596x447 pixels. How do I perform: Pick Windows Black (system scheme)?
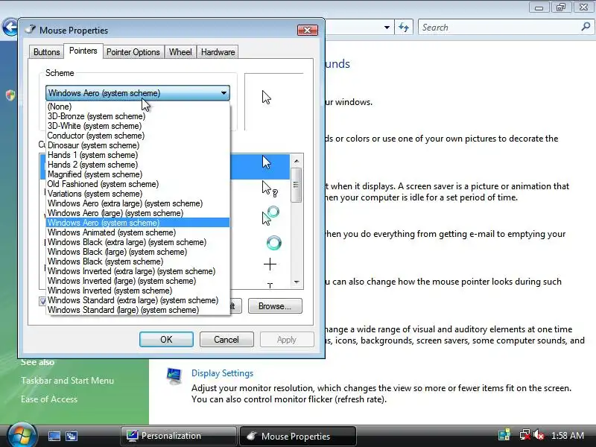pos(138,261)
